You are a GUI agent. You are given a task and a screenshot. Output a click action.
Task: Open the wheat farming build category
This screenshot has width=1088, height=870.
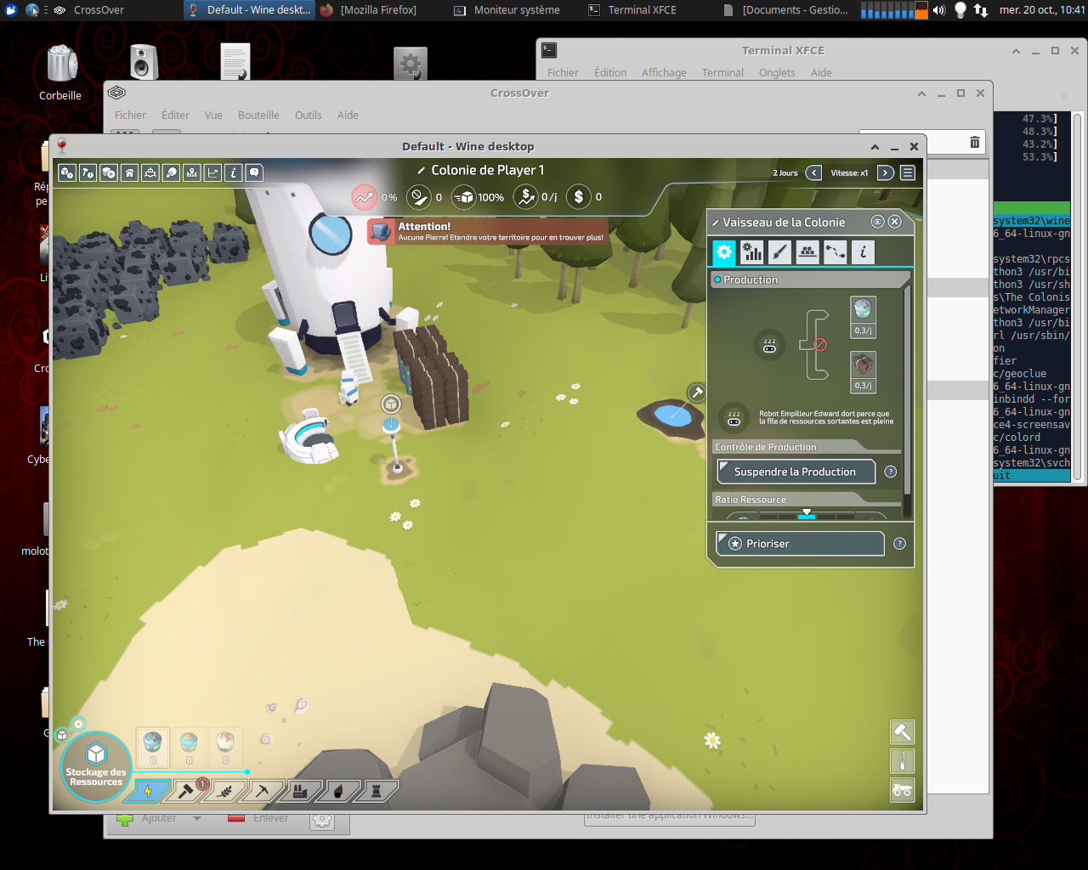coord(224,791)
